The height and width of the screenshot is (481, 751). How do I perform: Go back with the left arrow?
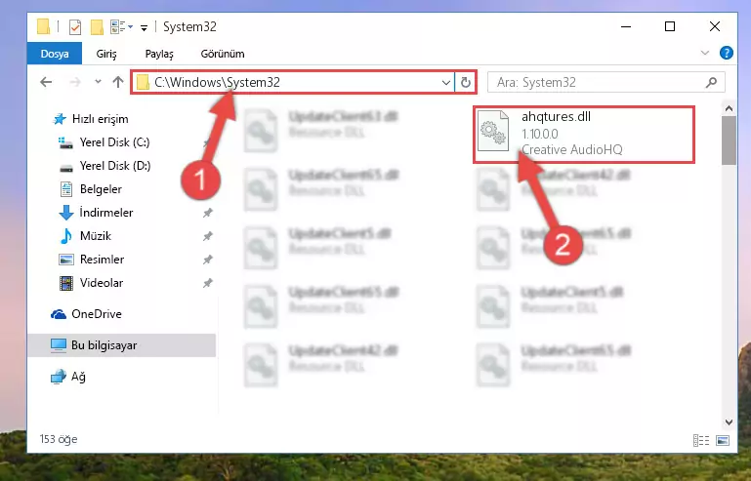(46, 82)
